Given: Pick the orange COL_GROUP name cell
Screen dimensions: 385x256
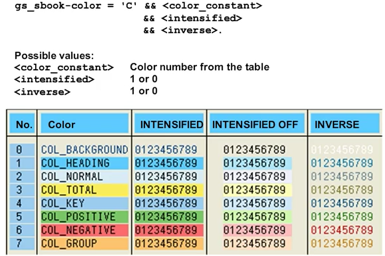Looking at the screenshot, I should click(x=84, y=243).
